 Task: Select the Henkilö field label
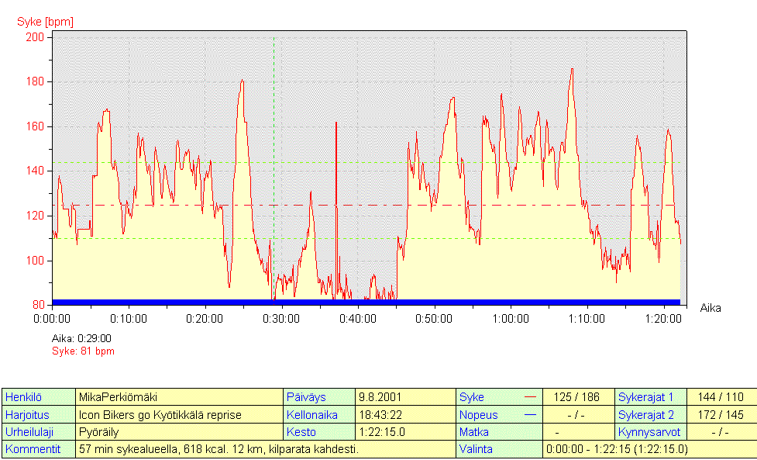22,397
